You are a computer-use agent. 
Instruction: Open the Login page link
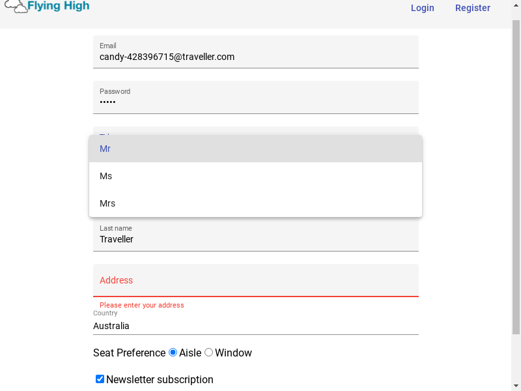422,8
